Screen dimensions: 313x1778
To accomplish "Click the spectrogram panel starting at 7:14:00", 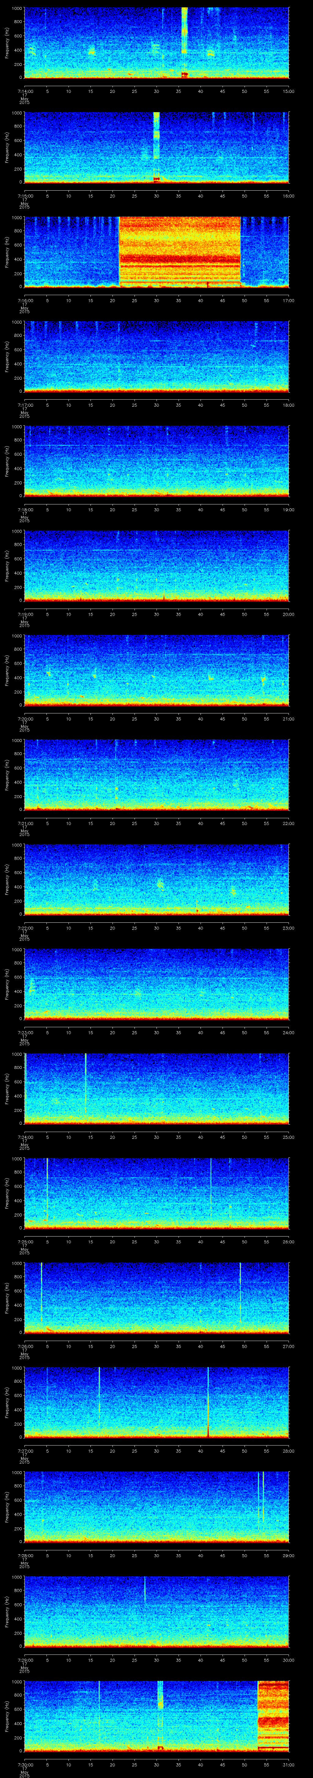I will click(x=157, y=43).
